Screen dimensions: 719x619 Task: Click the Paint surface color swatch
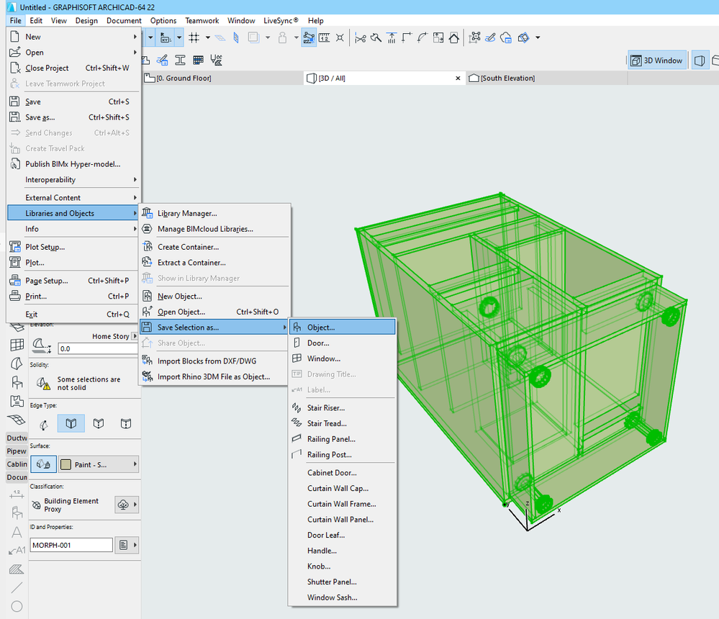coord(65,464)
